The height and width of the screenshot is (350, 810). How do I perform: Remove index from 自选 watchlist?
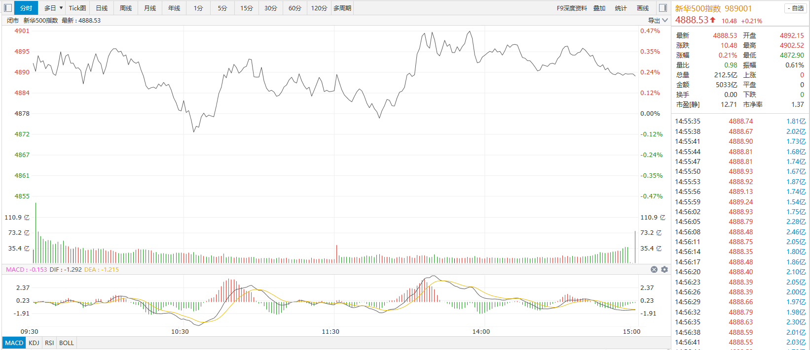pos(796,8)
